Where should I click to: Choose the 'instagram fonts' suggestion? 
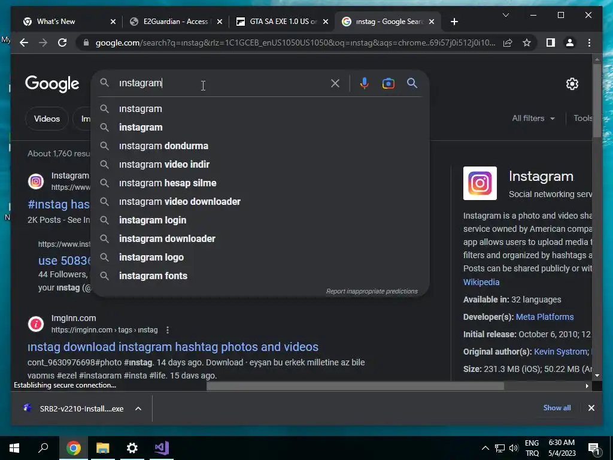260,276
